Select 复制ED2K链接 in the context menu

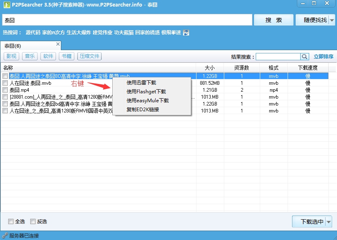pos(143,110)
